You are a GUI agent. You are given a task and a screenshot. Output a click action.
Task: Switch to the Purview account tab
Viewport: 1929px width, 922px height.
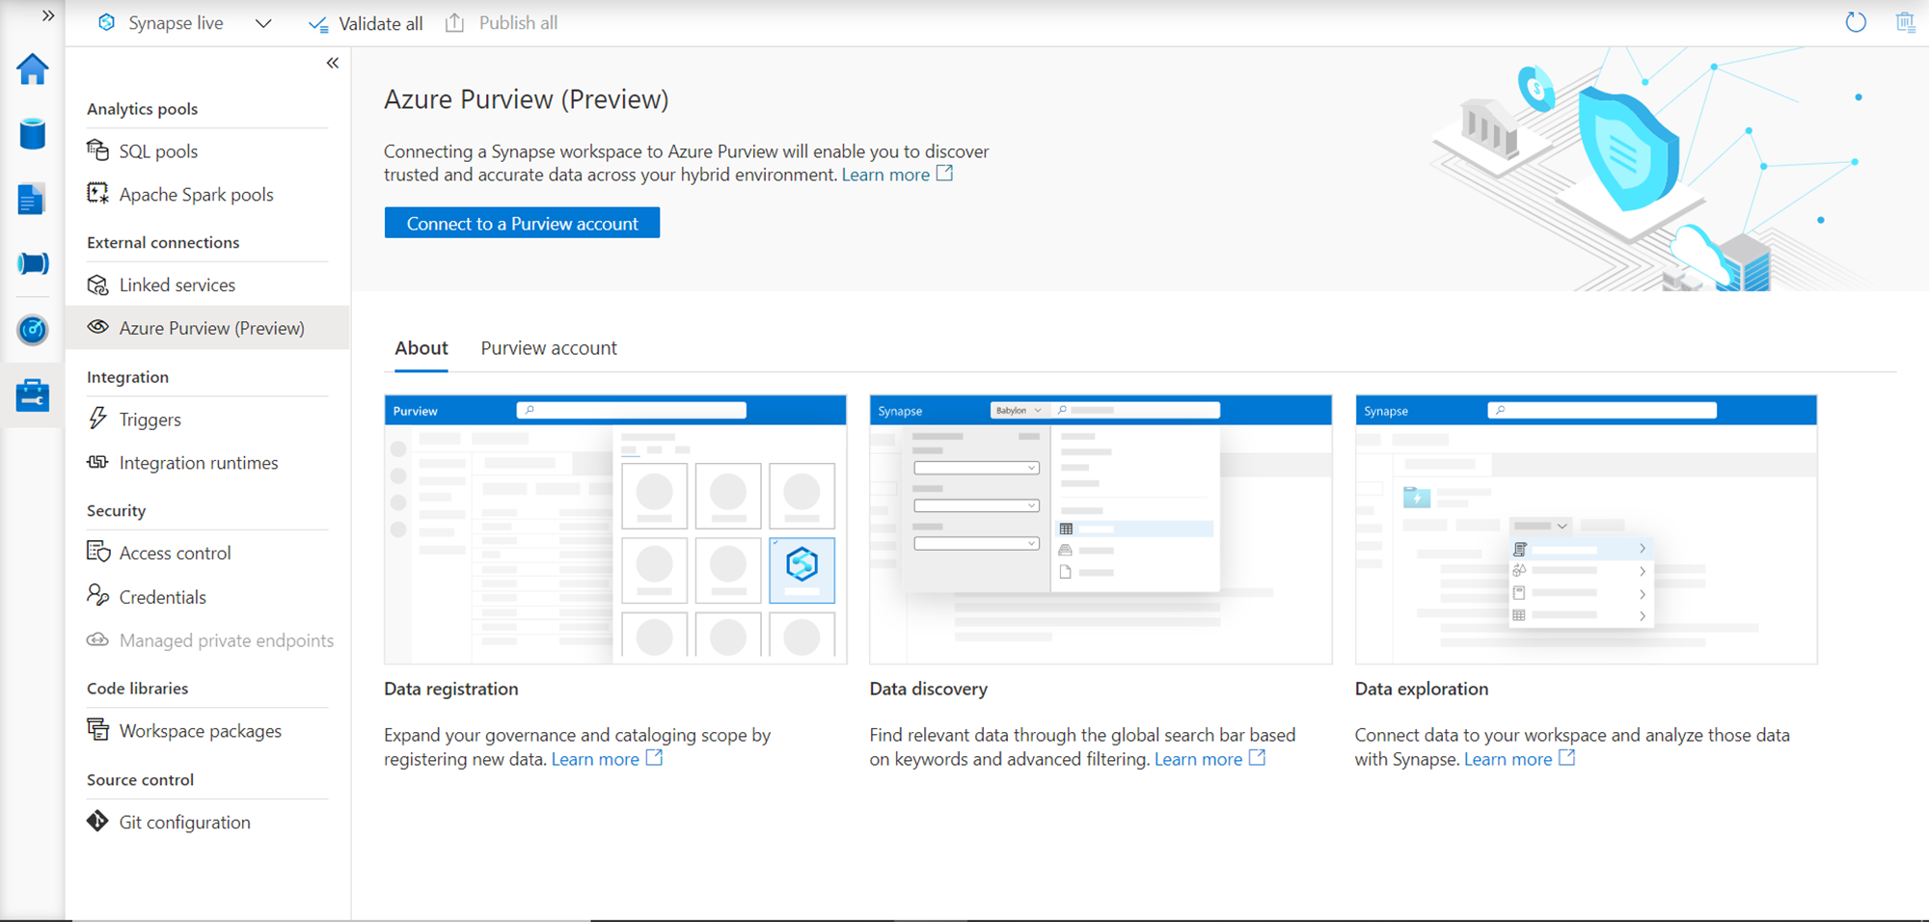point(549,349)
